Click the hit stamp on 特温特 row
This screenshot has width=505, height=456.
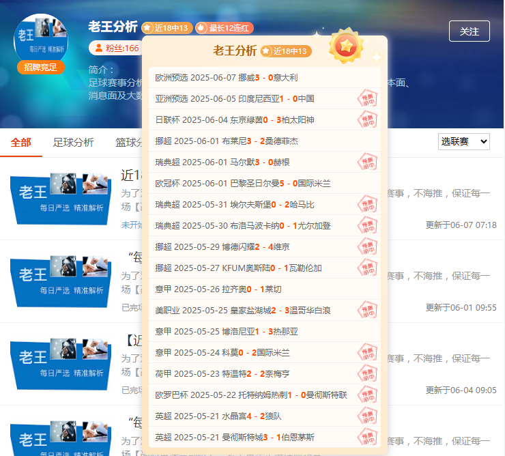367,374
